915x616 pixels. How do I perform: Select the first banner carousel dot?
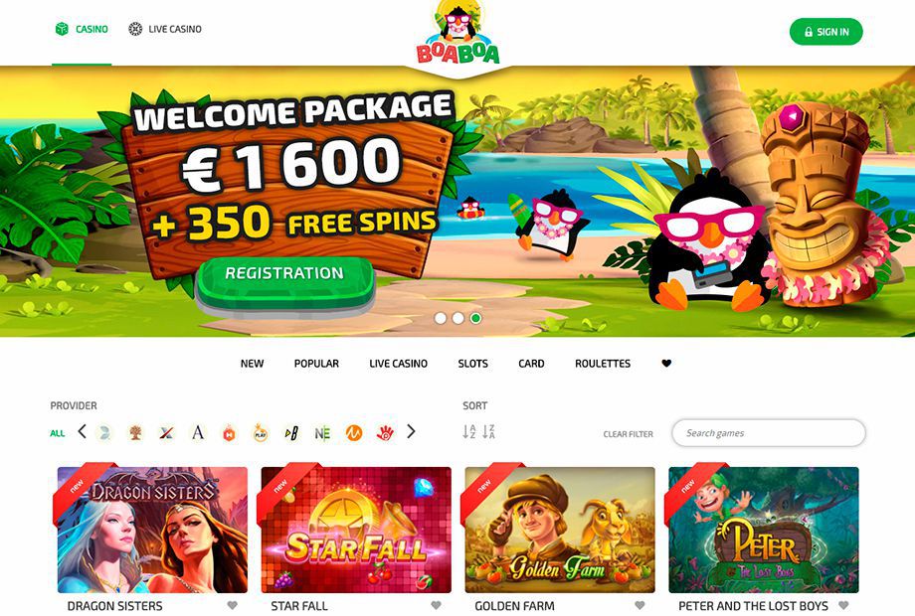pyautogui.click(x=441, y=318)
